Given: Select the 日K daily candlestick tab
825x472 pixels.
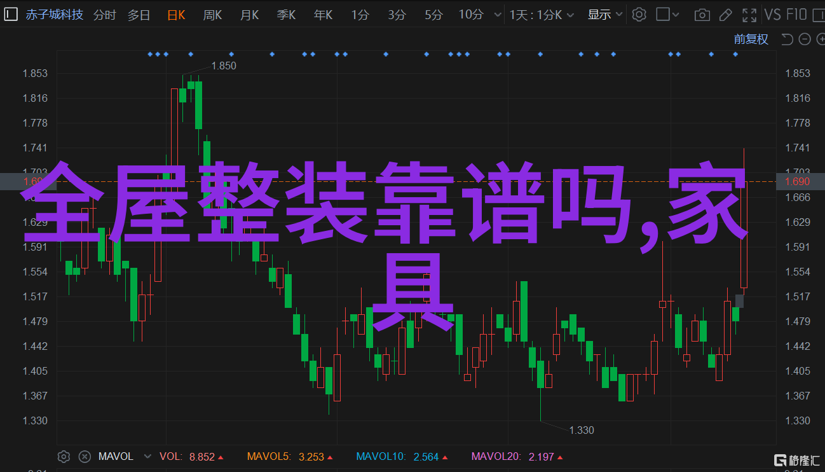Looking at the screenshot, I should (176, 14).
